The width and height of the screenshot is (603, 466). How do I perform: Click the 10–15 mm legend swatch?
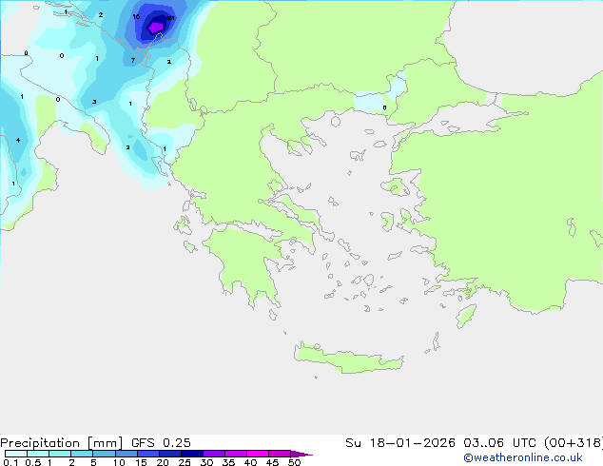(x=126, y=454)
